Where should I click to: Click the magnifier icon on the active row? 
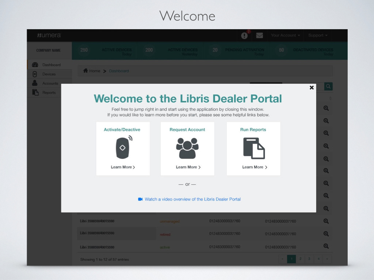(326, 246)
